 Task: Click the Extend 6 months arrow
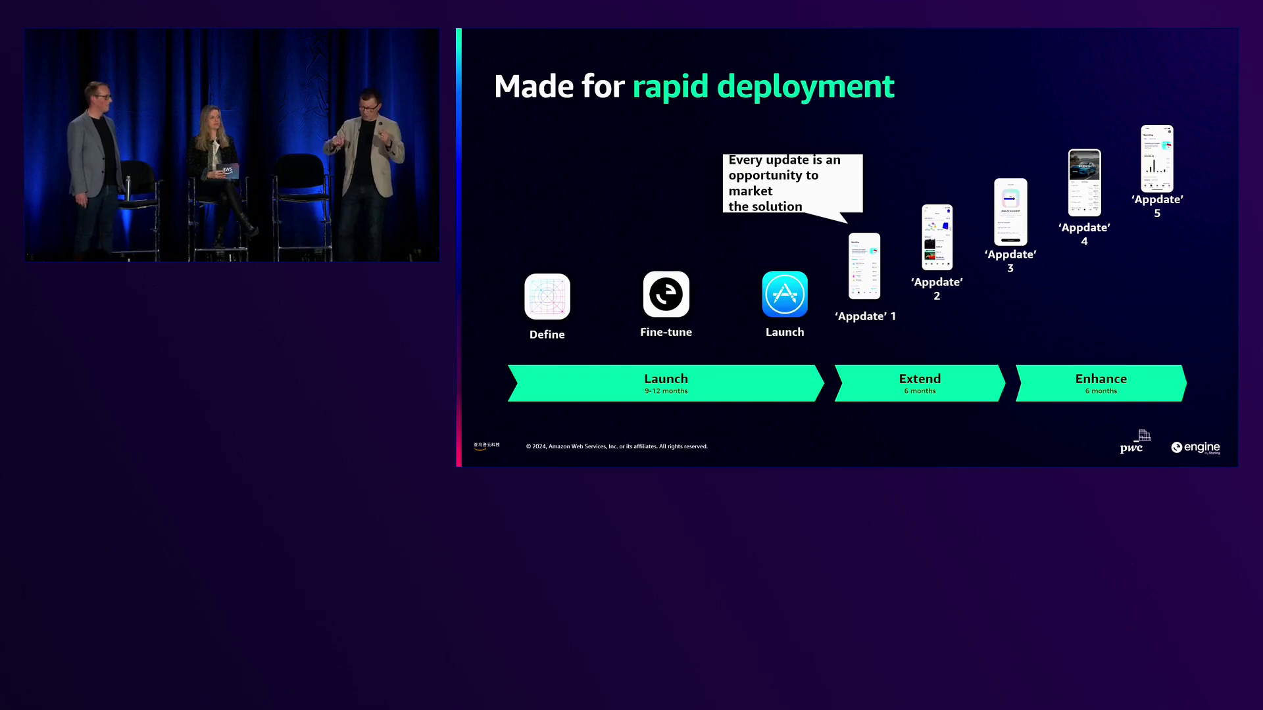coord(920,383)
